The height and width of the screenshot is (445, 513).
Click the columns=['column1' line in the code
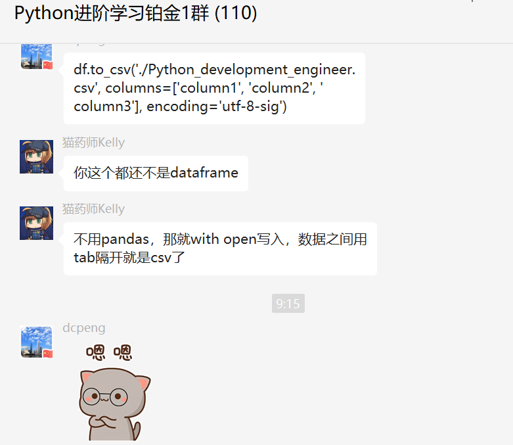click(x=198, y=88)
